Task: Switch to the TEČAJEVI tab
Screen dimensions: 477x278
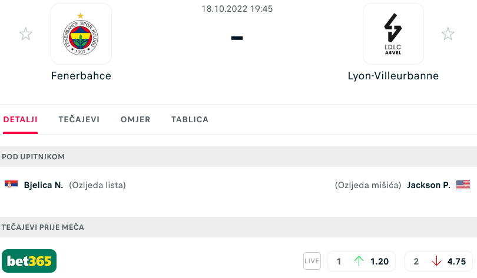Action: [x=79, y=119]
